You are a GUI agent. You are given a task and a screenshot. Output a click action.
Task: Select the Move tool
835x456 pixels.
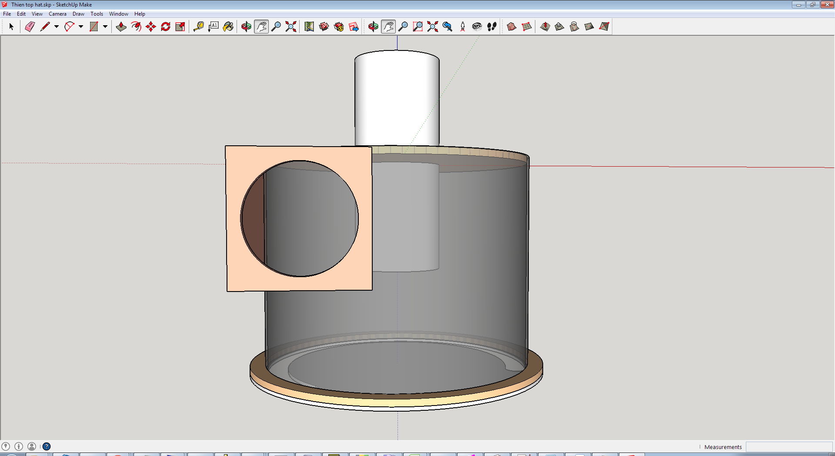150,27
